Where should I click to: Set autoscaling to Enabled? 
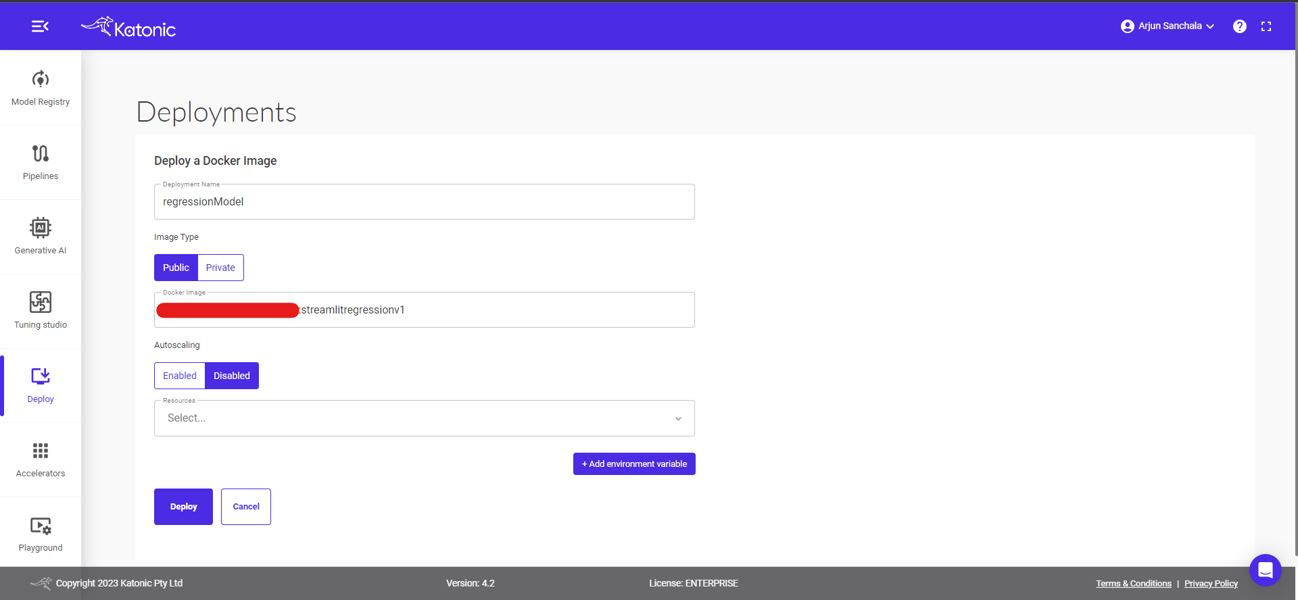(x=180, y=376)
